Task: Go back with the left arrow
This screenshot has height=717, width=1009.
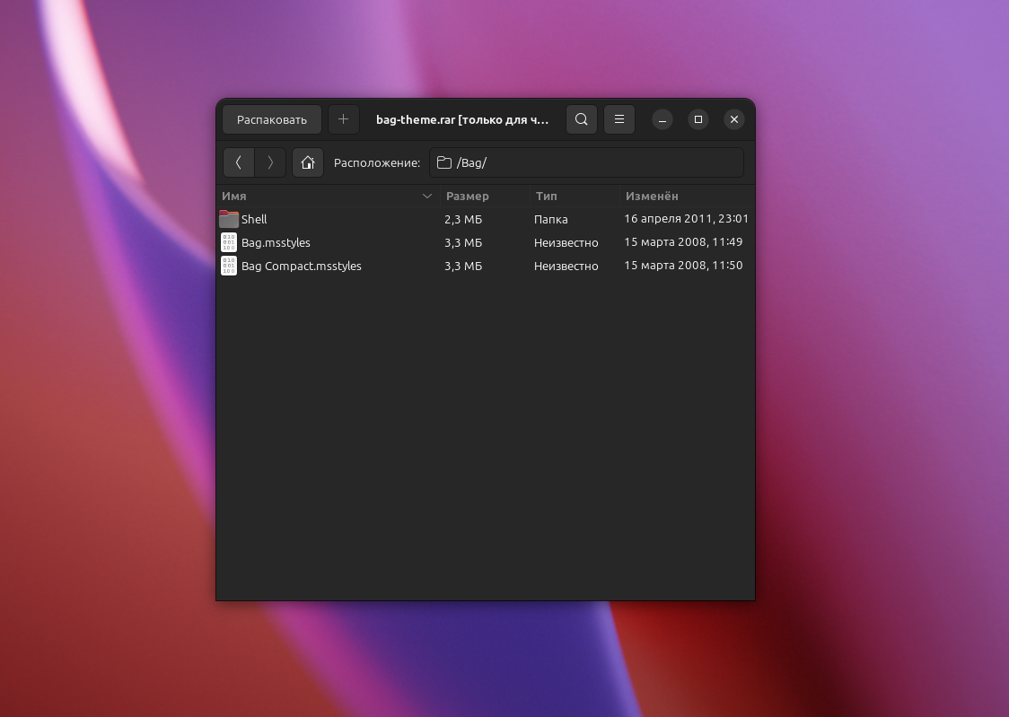Action: [x=239, y=162]
